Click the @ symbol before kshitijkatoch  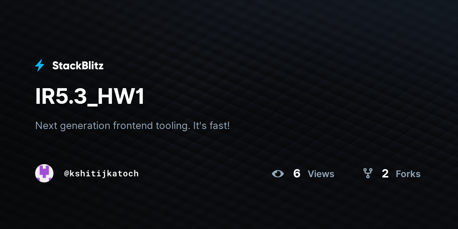coord(66,174)
